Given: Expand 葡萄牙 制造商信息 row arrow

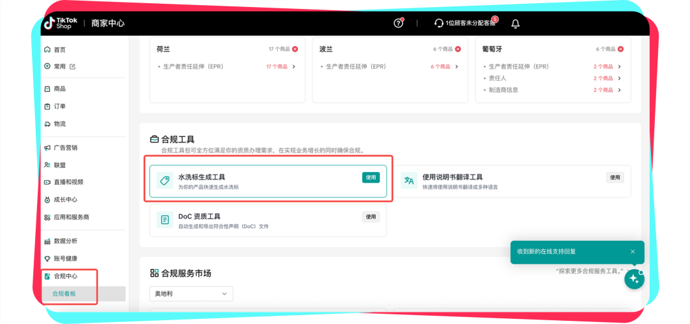Looking at the screenshot, I should tap(619, 90).
